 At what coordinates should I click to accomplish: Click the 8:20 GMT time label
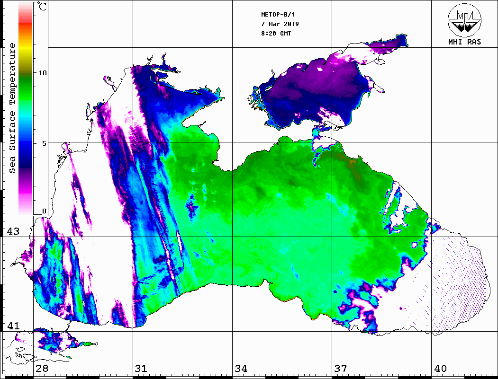pos(276,34)
